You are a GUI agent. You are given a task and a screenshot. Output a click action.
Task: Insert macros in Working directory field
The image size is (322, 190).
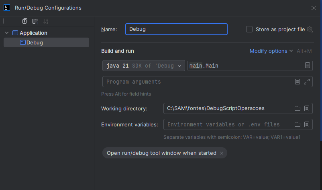tap(307, 108)
